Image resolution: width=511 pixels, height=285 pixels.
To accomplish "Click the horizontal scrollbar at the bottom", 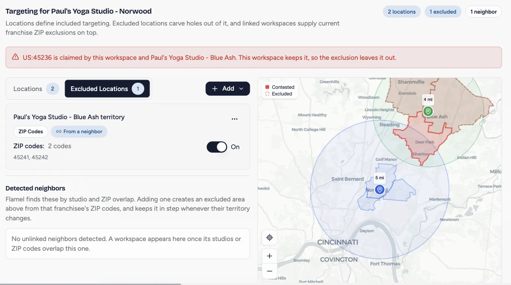I will coord(91,284).
